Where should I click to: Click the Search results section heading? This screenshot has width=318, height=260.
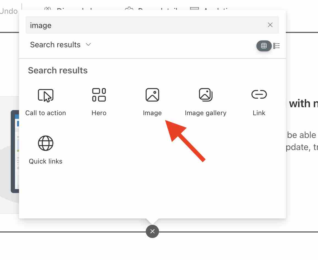(x=57, y=70)
